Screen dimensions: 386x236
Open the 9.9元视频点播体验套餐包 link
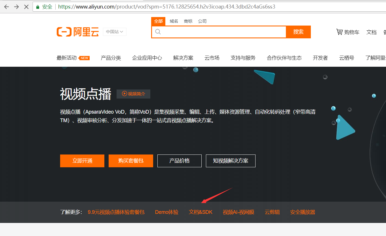[116, 212]
